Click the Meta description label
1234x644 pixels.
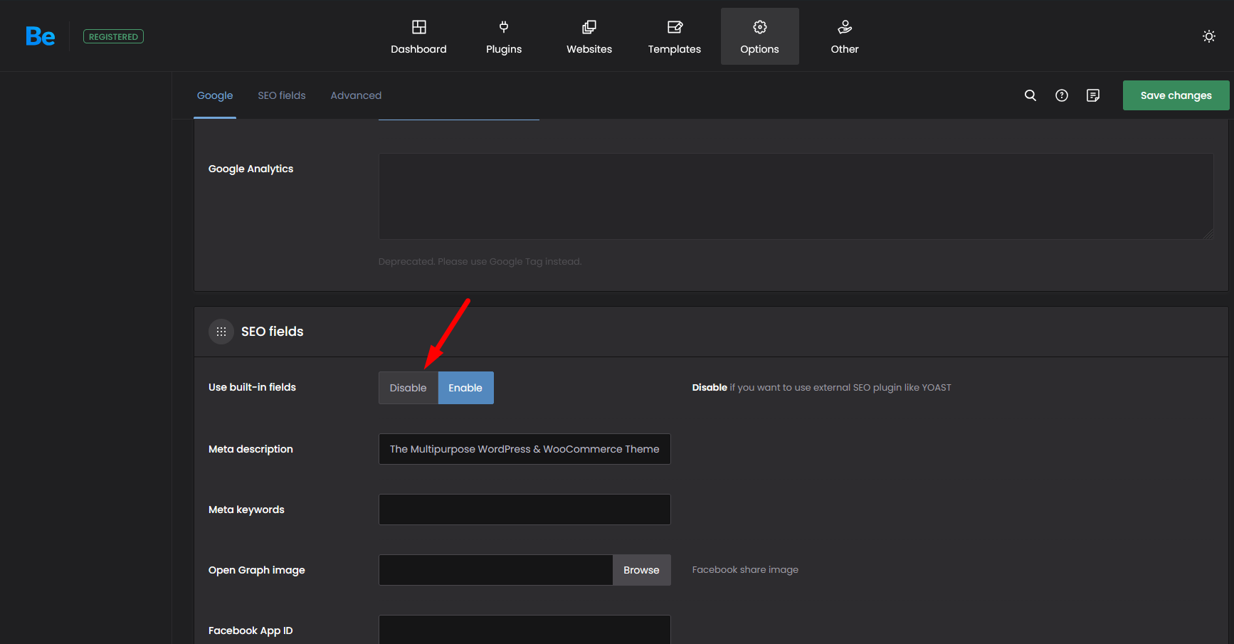[x=251, y=449]
